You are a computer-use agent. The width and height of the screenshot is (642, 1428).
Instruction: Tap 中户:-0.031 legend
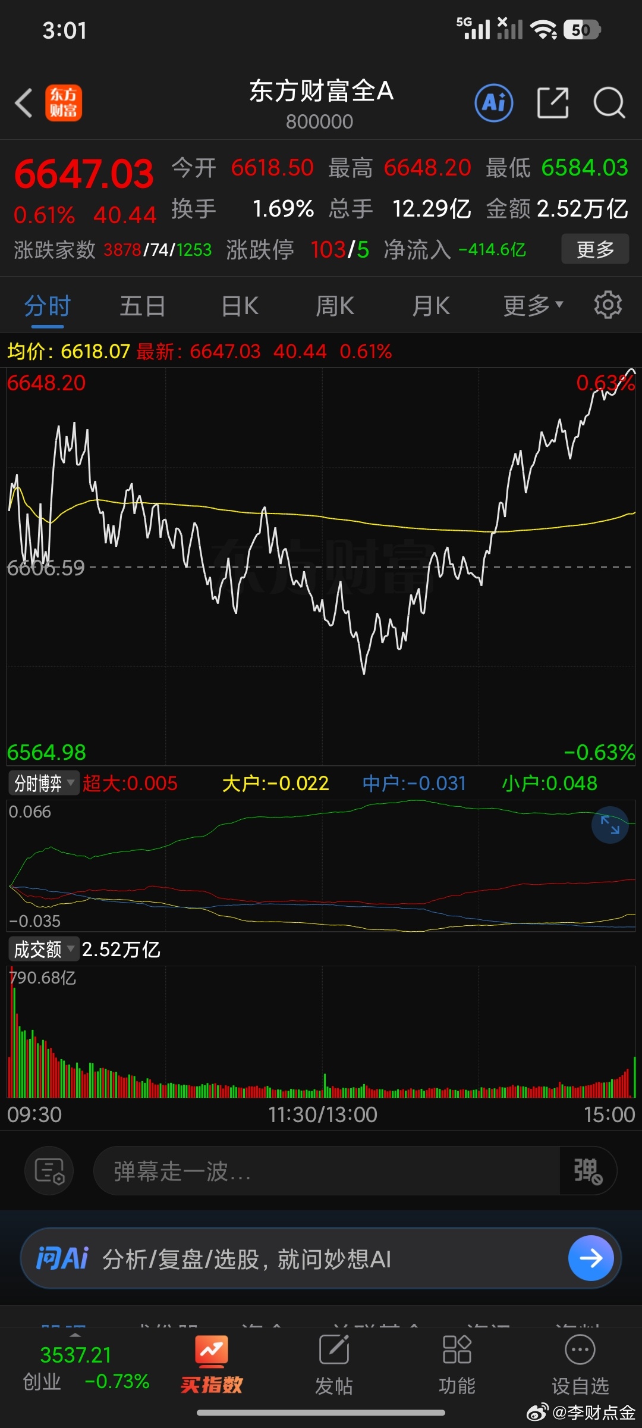[414, 783]
